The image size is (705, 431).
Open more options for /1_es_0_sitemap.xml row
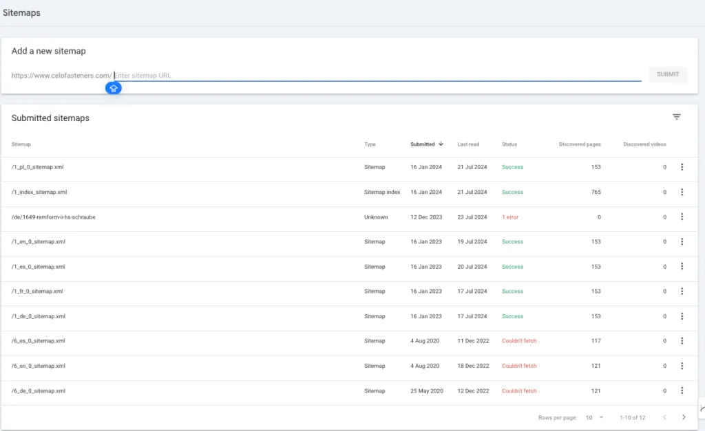(682, 267)
